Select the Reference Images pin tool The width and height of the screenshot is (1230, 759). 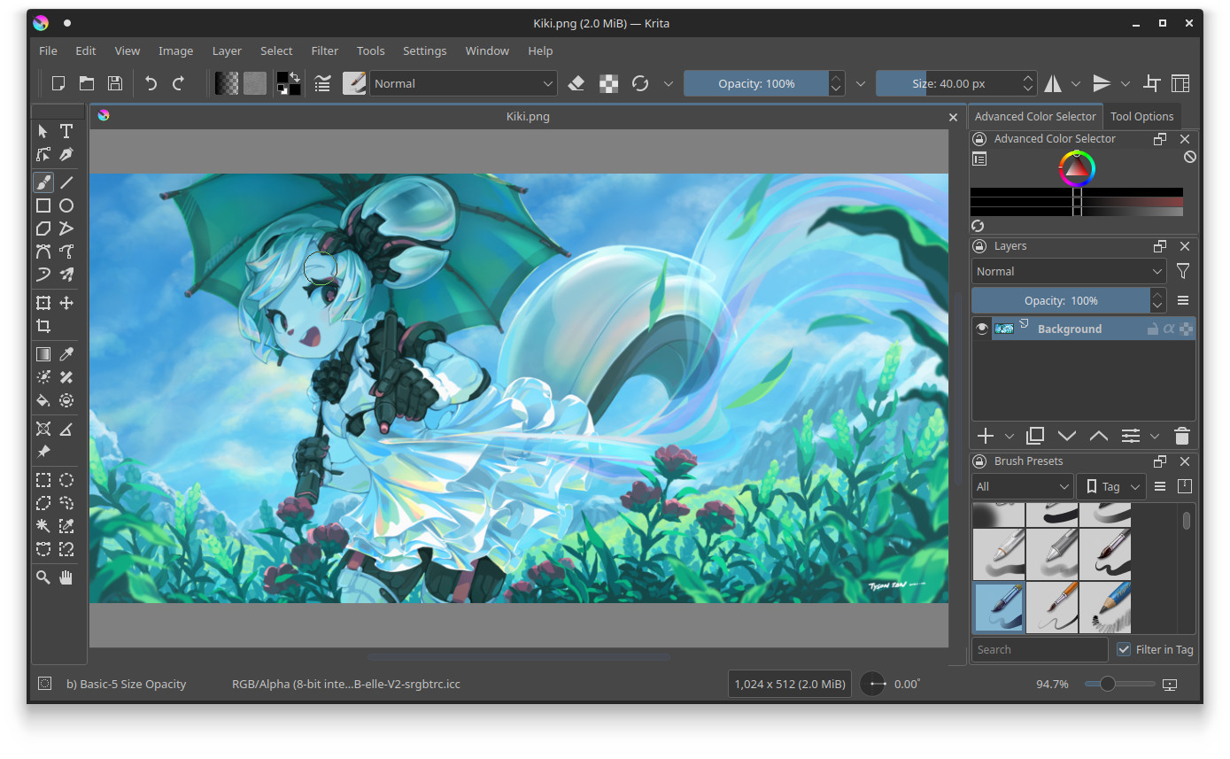43,452
